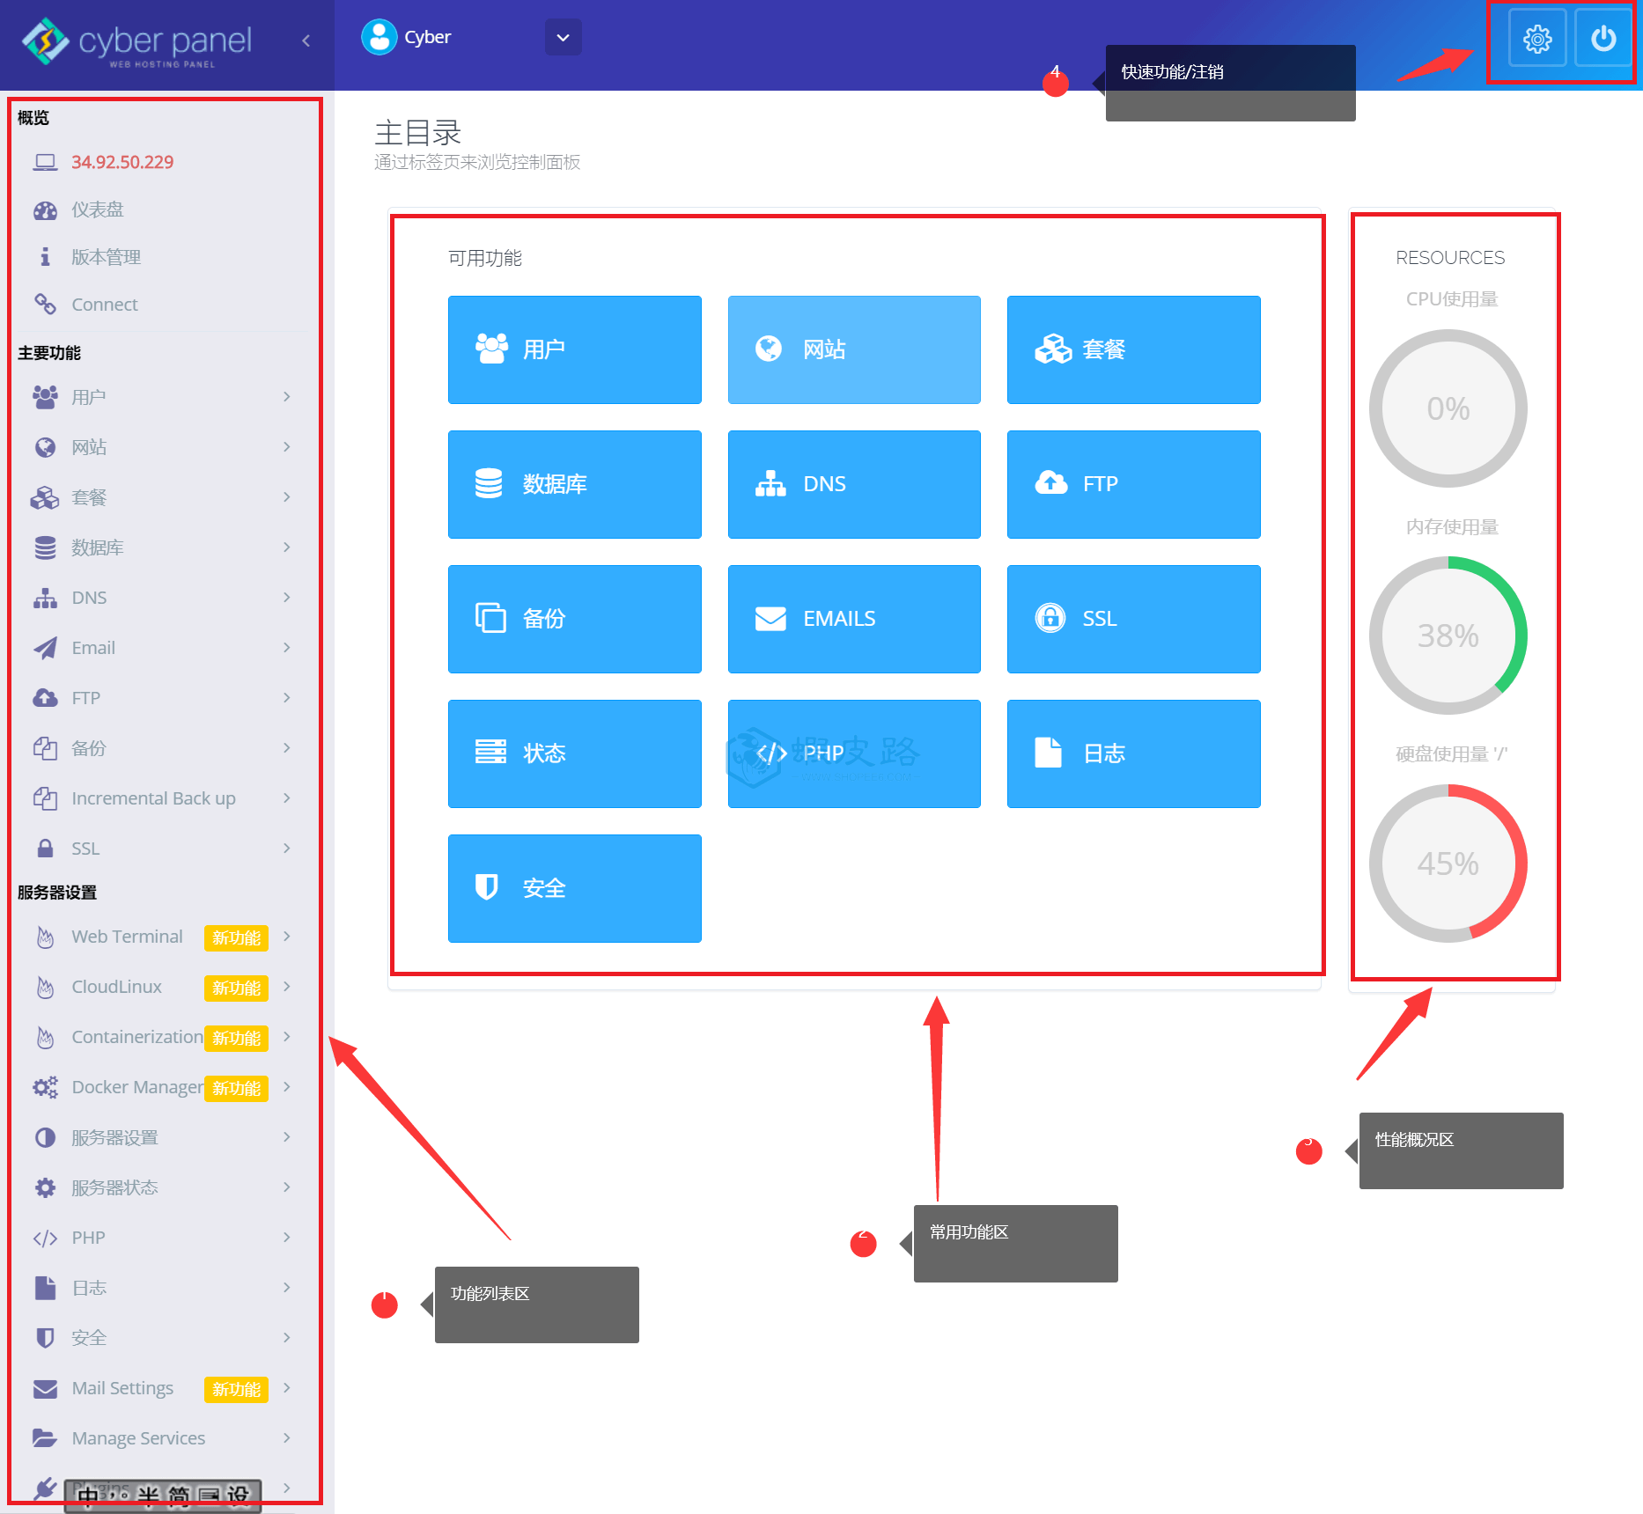This screenshot has height=1514, width=1643.
Task: Click the shield icon on 安全 tile
Action: pyautogui.click(x=487, y=887)
